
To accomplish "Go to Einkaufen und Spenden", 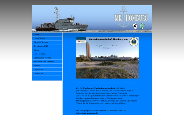I will 47,62.
